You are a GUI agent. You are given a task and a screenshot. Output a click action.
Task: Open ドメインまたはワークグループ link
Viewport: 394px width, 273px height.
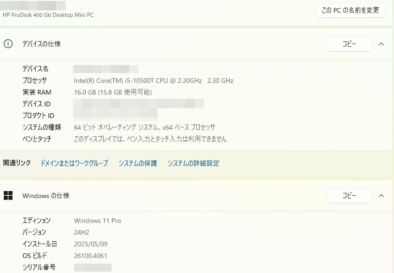pyautogui.click(x=74, y=163)
